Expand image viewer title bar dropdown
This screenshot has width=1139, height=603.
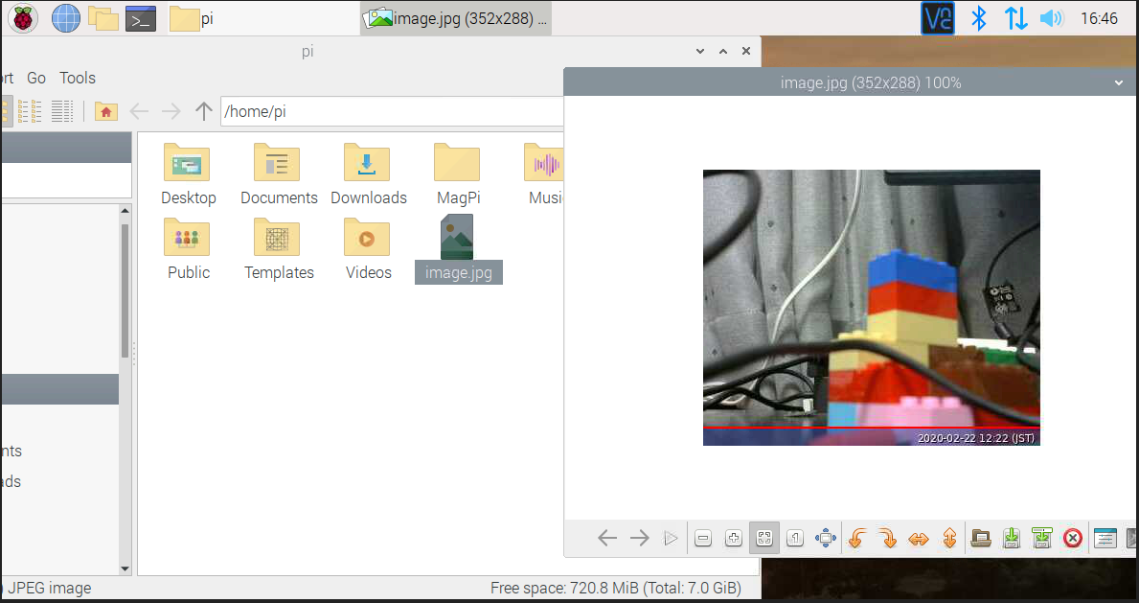pyautogui.click(x=1119, y=83)
